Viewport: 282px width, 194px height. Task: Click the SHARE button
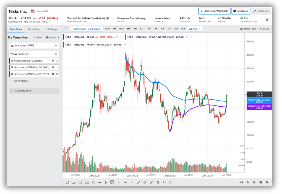265,29
